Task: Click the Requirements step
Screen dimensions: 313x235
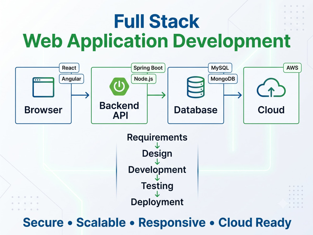Action: [x=157, y=138]
